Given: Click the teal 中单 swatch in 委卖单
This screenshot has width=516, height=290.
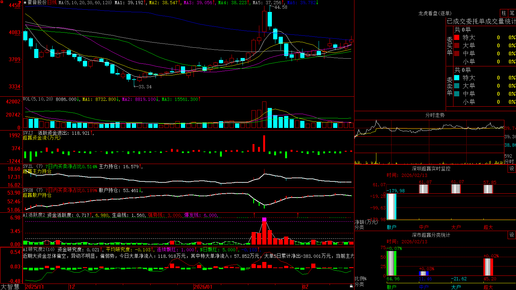Looking at the screenshot, I should 457,94.
